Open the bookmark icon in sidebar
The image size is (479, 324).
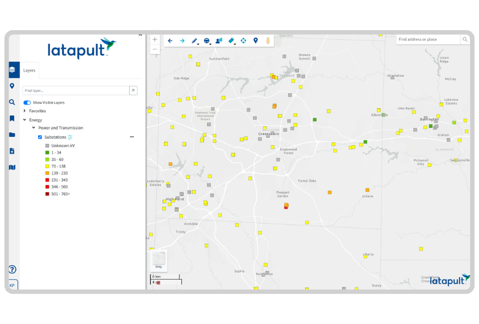12,118
